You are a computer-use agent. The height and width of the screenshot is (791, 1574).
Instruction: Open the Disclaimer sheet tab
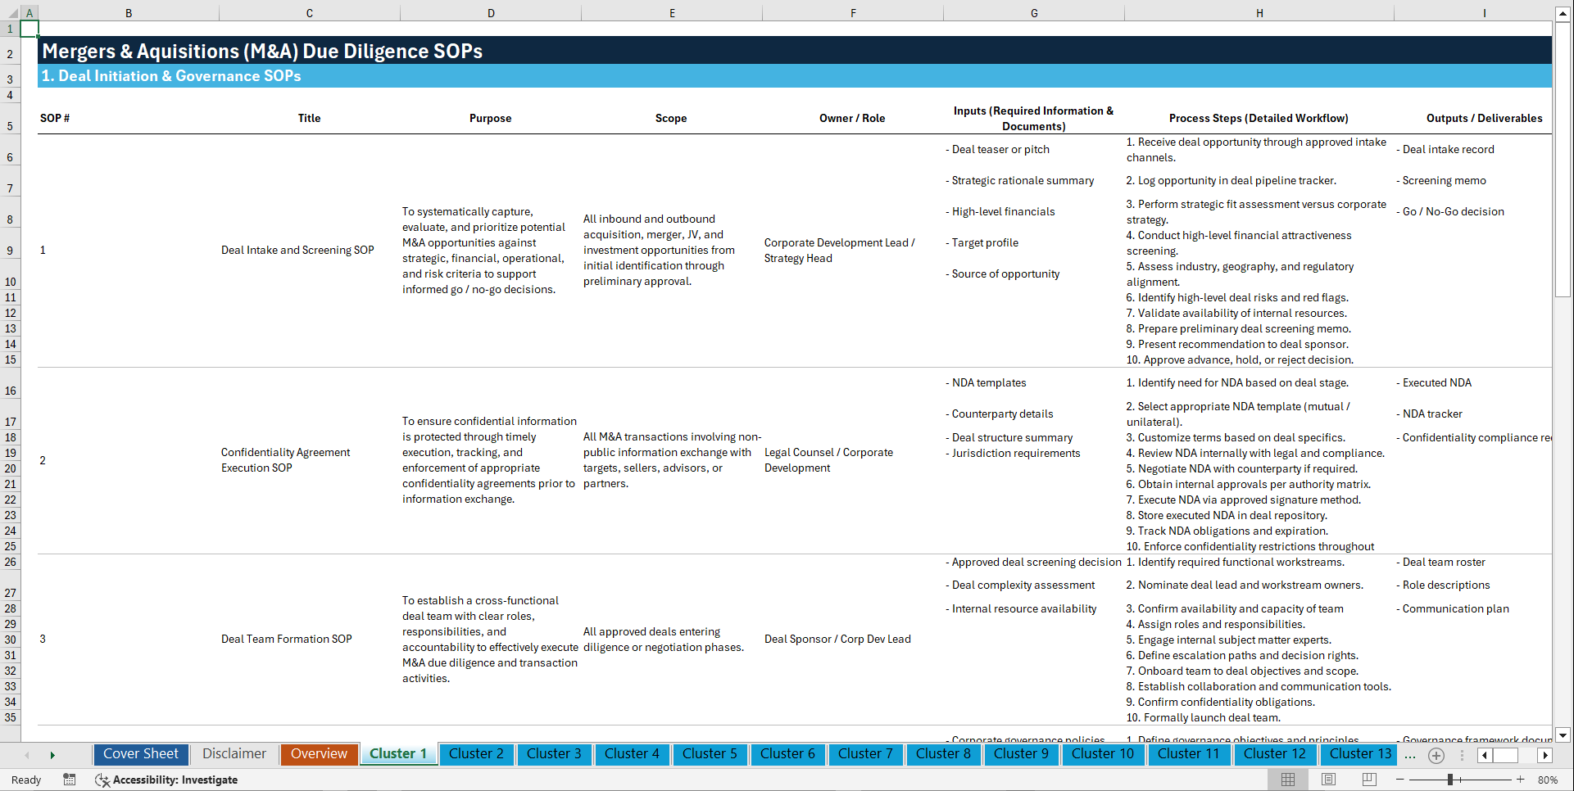coord(234,753)
